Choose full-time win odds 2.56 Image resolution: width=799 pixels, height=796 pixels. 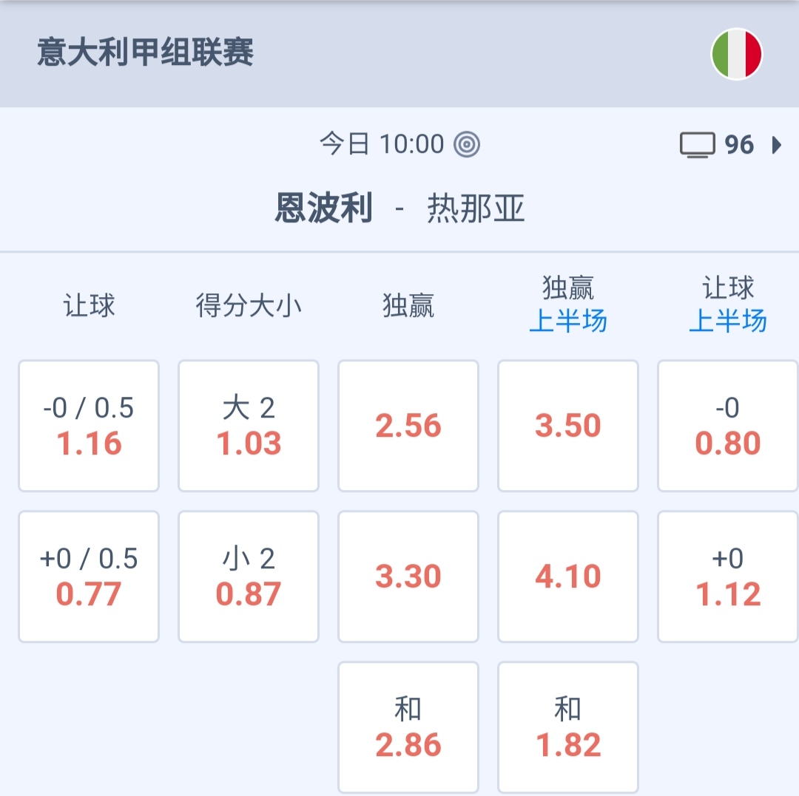tap(408, 426)
